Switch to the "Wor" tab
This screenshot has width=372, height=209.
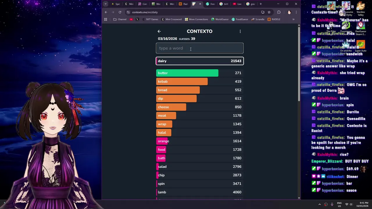156,4
